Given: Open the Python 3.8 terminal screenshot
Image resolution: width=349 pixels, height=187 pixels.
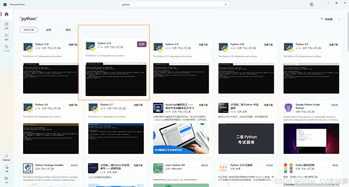Looking at the screenshot, I should click(51, 139).
